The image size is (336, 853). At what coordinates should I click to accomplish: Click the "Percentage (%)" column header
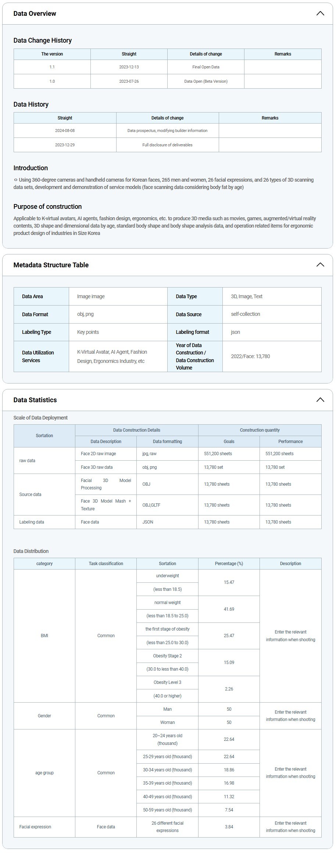229,563
